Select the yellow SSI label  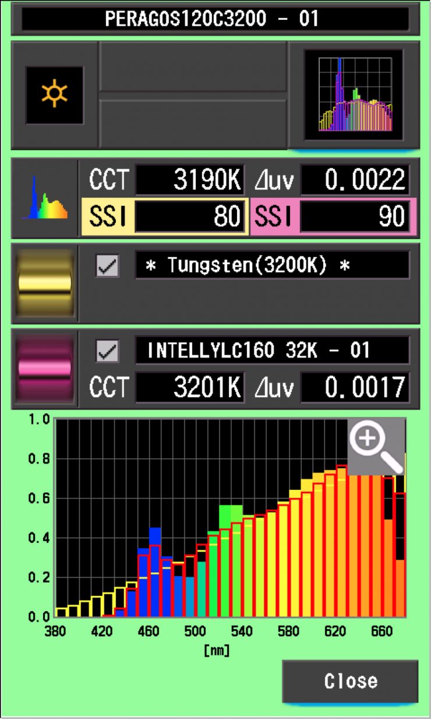tap(107, 216)
